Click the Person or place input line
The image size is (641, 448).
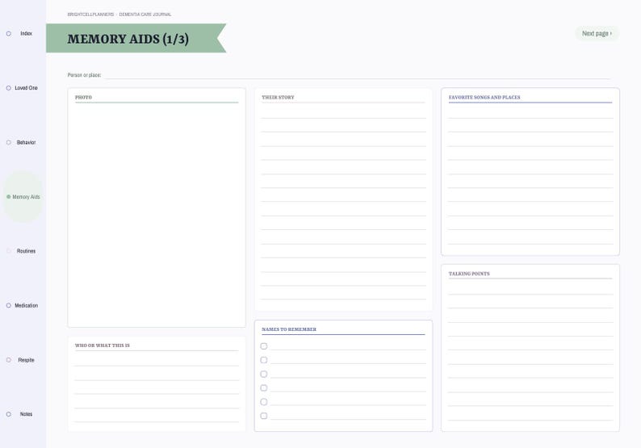pos(357,75)
